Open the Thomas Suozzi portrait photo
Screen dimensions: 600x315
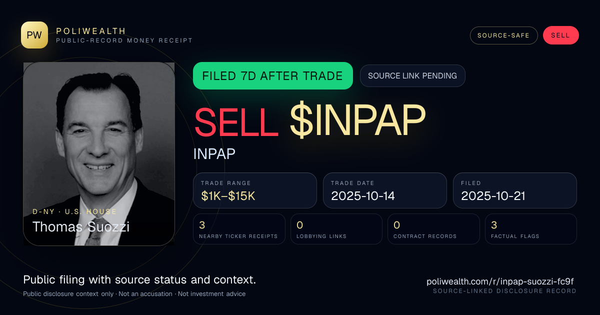pyautogui.click(x=99, y=154)
